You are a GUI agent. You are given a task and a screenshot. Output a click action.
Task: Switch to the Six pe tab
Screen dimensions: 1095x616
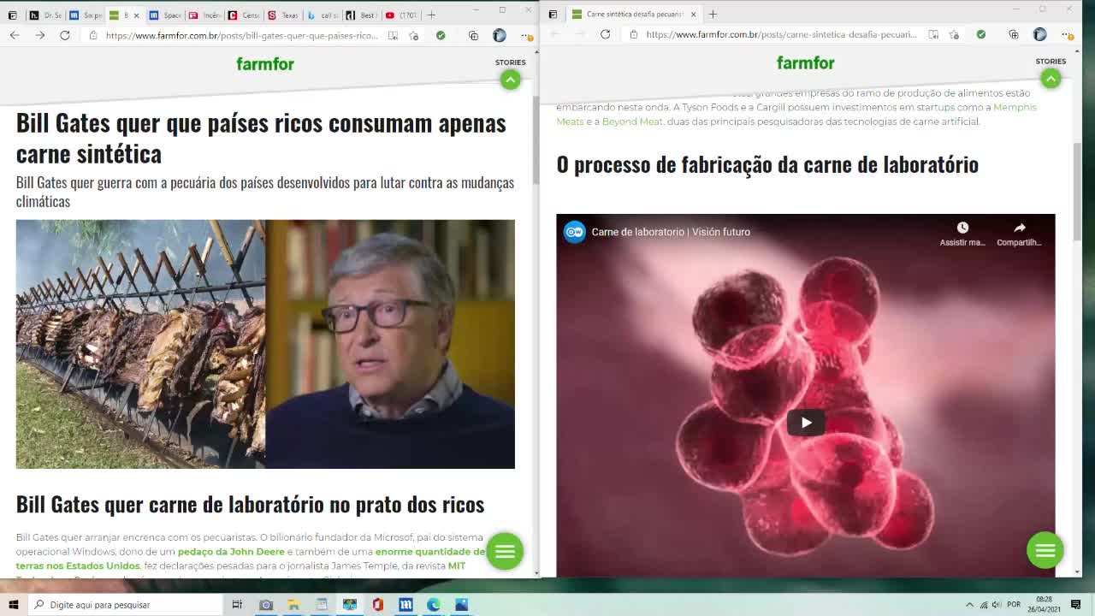pyautogui.click(x=86, y=15)
